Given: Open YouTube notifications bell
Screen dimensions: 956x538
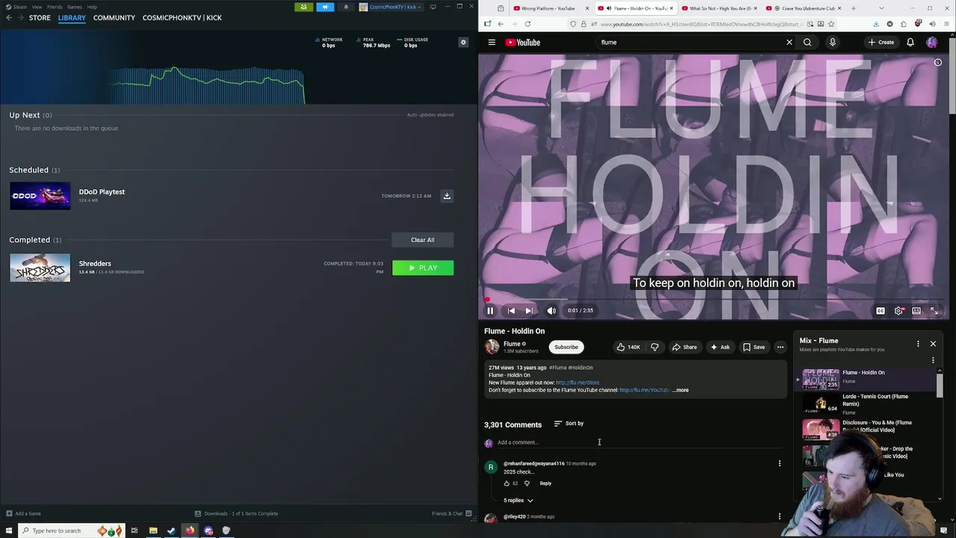Looking at the screenshot, I should coord(910,43).
